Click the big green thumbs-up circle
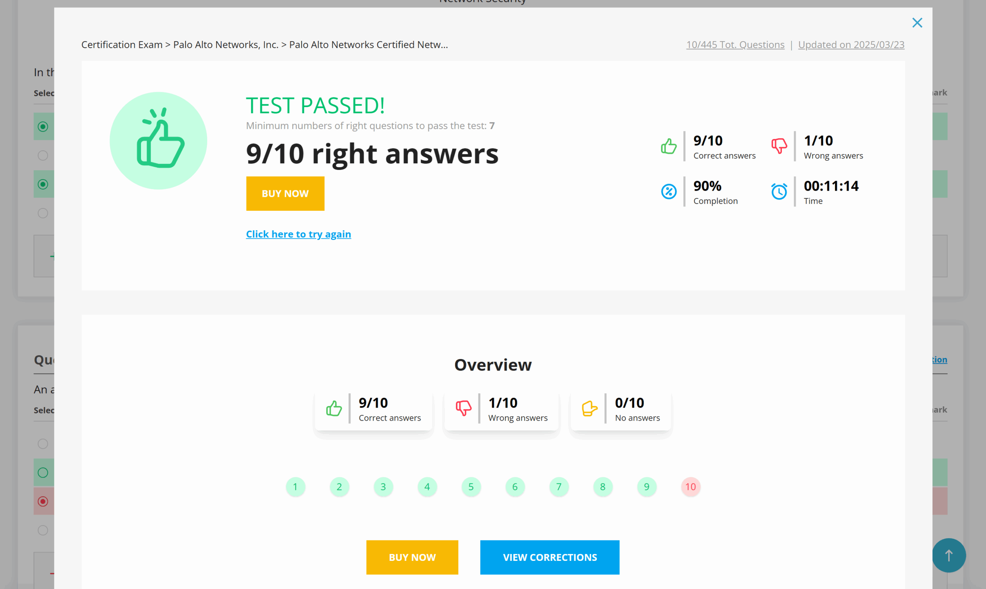This screenshot has height=589, width=986. (x=158, y=141)
